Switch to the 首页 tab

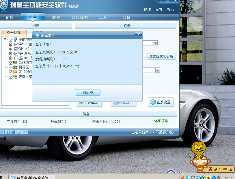[10, 17]
